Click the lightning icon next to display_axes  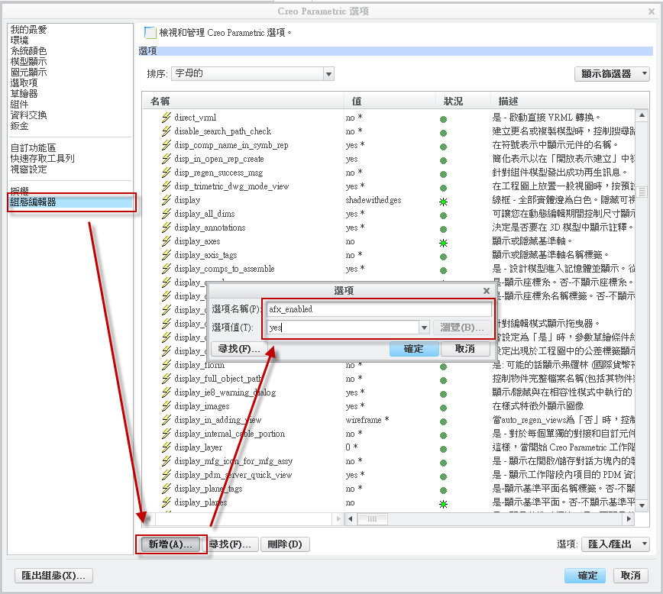click(x=166, y=241)
